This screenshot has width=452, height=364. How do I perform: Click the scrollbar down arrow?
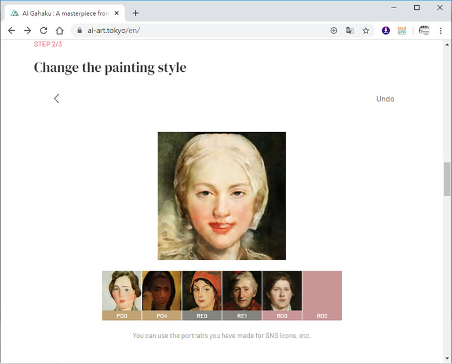[447, 359]
